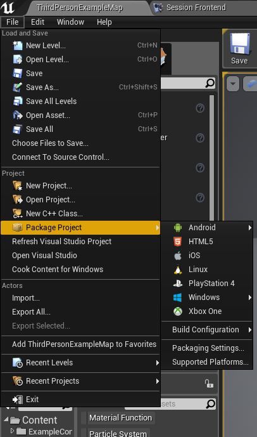This screenshot has height=437, width=257.
Task: Click the Save toolbar button
Action: coord(239,48)
